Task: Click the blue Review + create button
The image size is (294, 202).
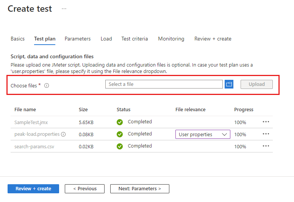Action: (33, 189)
